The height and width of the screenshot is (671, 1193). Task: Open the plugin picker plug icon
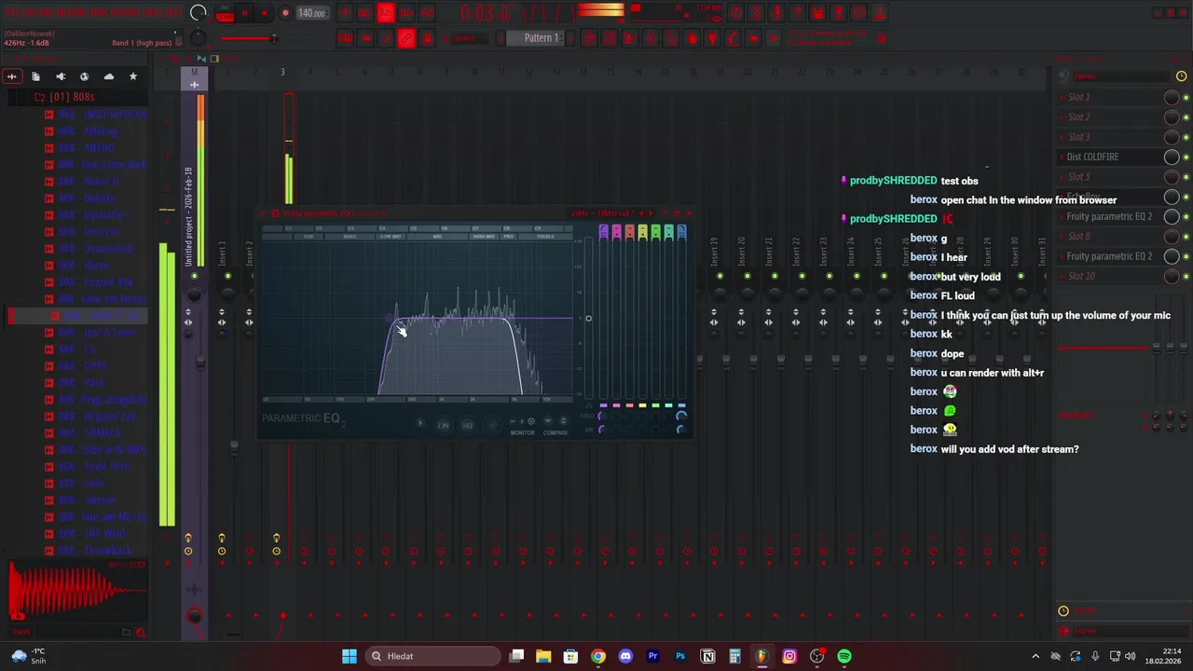point(712,38)
